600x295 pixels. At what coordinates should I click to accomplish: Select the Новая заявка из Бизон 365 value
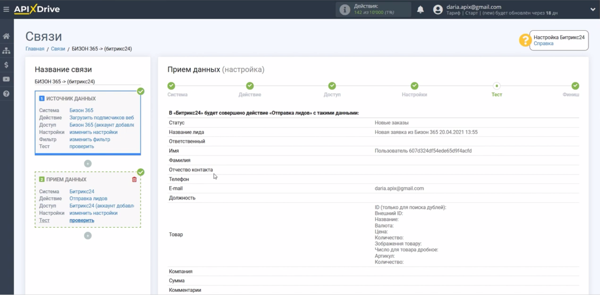426,132
